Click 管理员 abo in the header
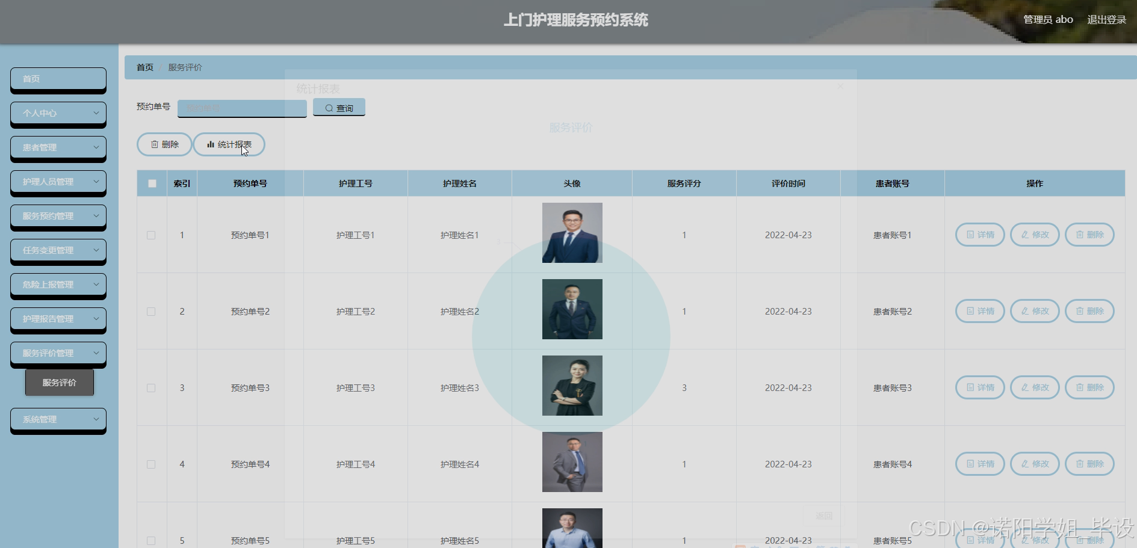Screen dimensions: 1137x548 (1048, 19)
